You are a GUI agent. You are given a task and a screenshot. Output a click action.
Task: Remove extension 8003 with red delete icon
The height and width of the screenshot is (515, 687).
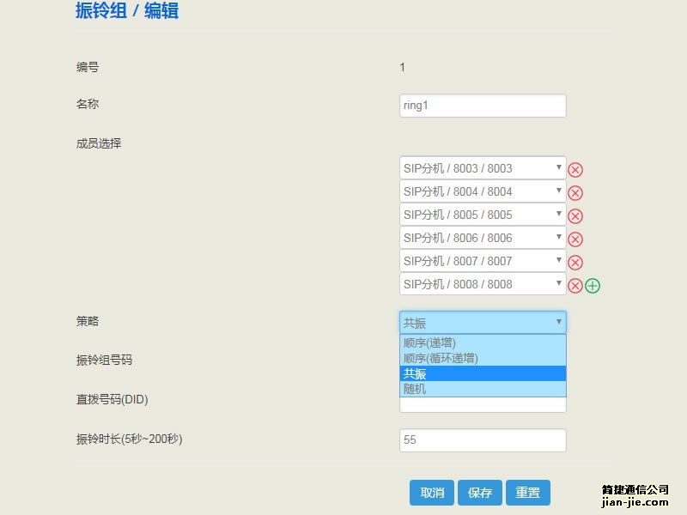pyautogui.click(x=576, y=168)
